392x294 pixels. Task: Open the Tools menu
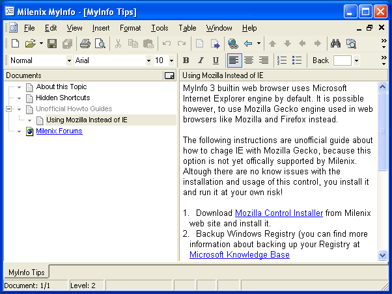click(160, 28)
